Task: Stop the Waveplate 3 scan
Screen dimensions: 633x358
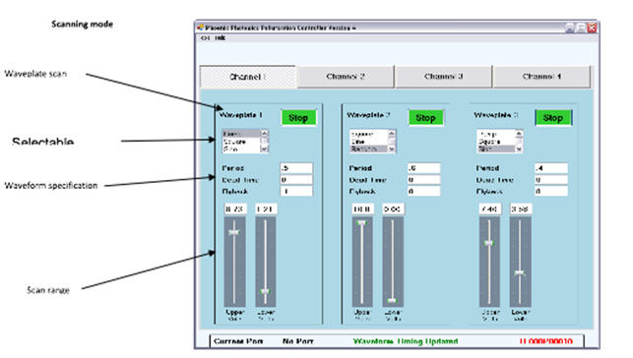Action: coord(553,118)
